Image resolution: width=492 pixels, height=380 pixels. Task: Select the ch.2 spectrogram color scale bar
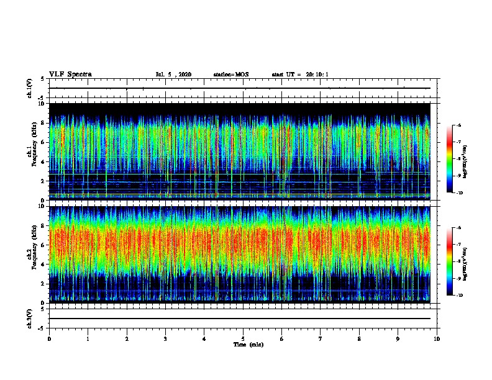[x=449, y=261]
